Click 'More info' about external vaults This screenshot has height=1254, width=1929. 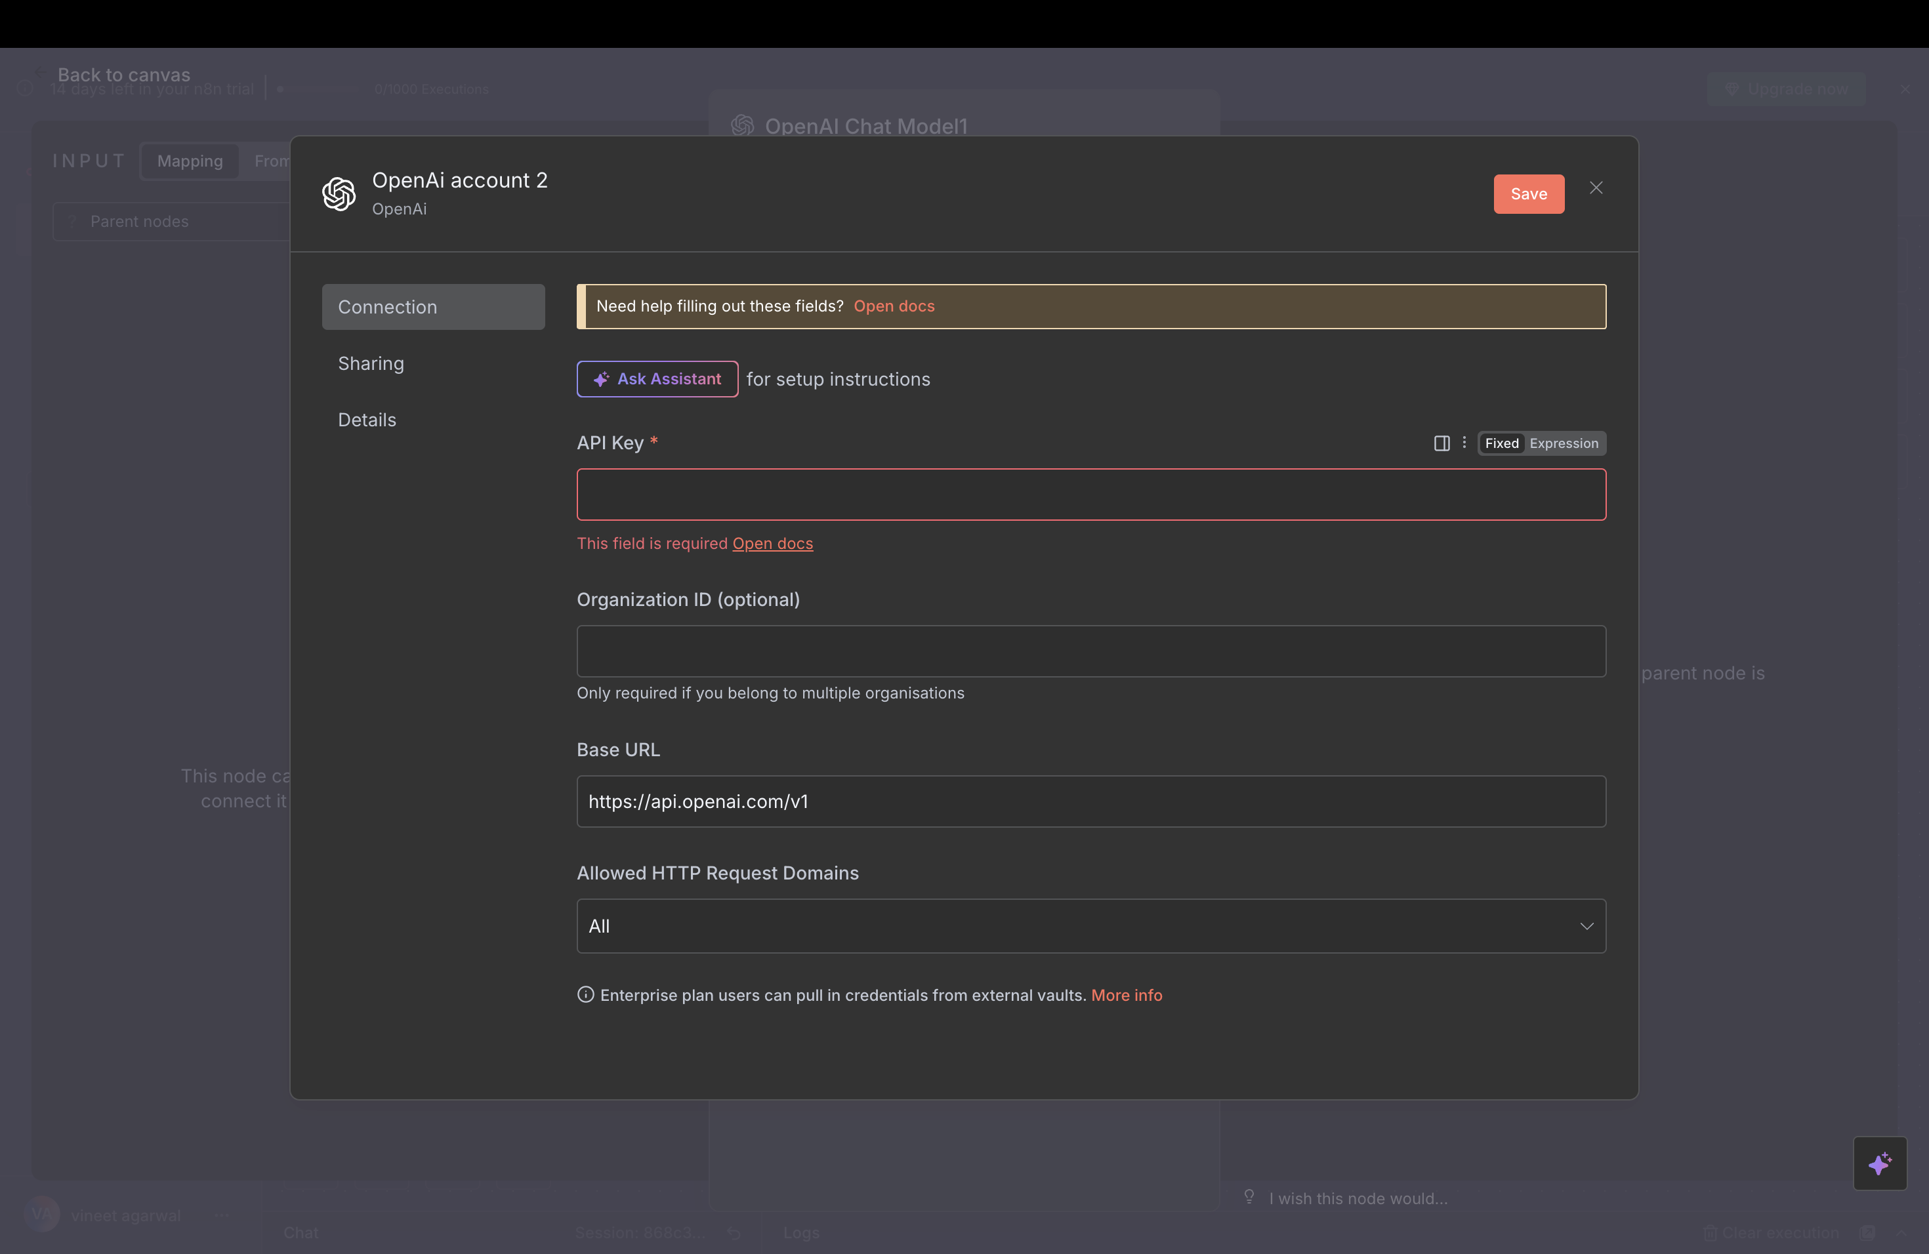pos(1127,996)
